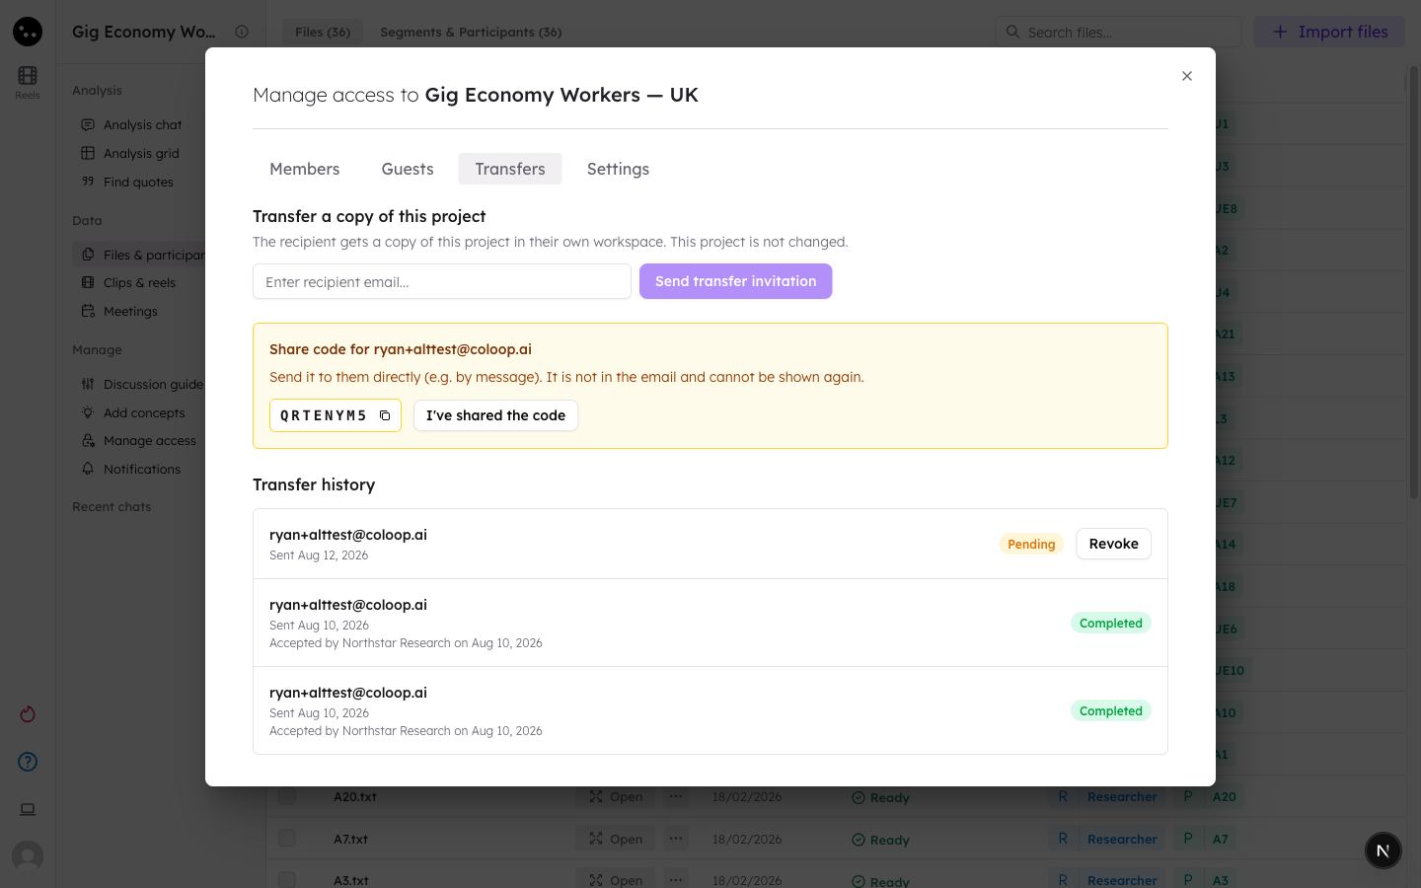Click the Analysis chat icon
Image resolution: width=1421 pixels, height=888 pixels.
(x=88, y=124)
